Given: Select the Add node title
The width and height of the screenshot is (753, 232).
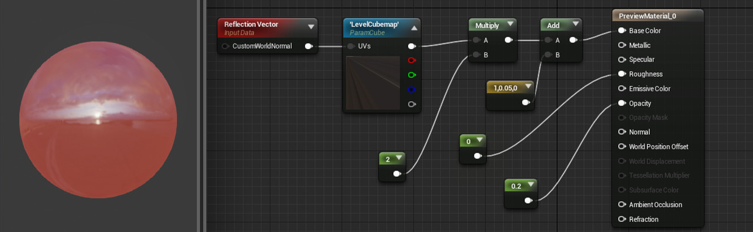Looking at the screenshot, I should click(x=553, y=25).
